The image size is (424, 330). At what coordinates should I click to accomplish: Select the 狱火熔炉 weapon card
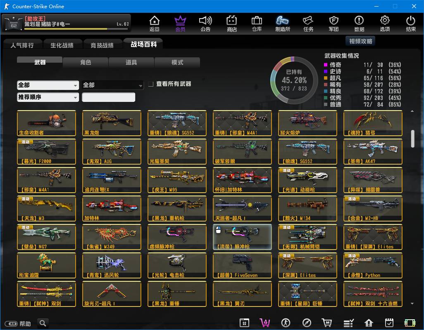click(x=307, y=123)
